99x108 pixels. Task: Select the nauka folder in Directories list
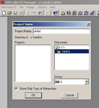(72, 51)
